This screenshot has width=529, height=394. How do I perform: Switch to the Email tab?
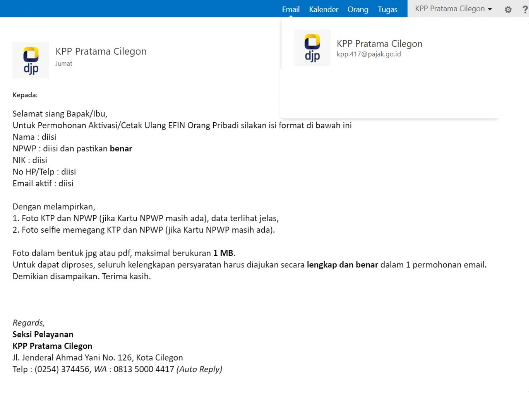(x=291, y=9)
